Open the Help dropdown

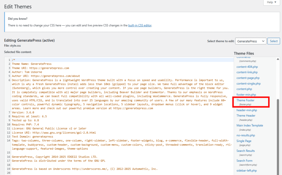pyautogui.click(x=271, y=2)
